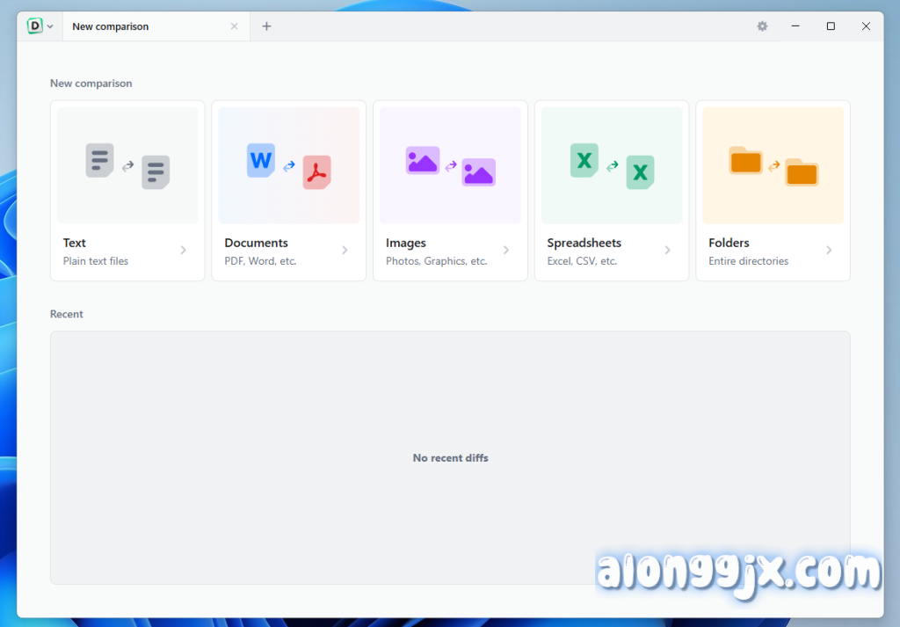The height and width of the screenshot is (627, 900).
Task: Click the Text comparison document icon
Action: coord(127,165)
